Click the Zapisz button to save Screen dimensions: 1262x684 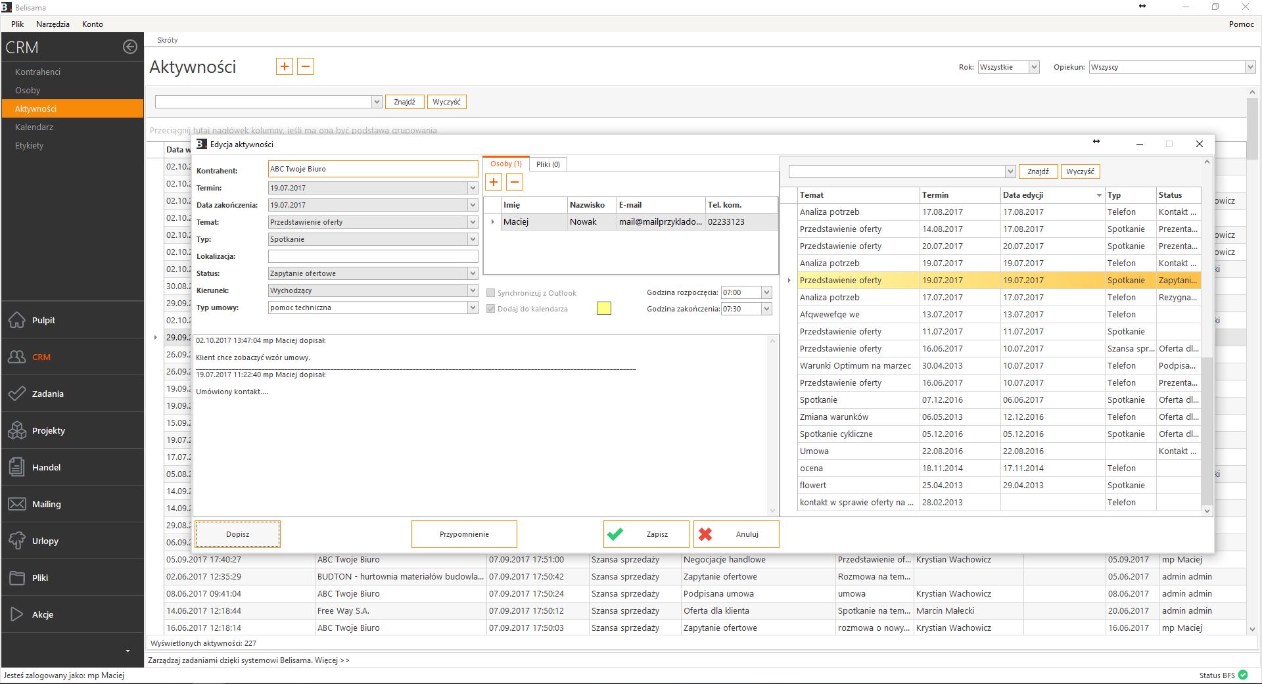pyautogui.click(x=646, y=534)
